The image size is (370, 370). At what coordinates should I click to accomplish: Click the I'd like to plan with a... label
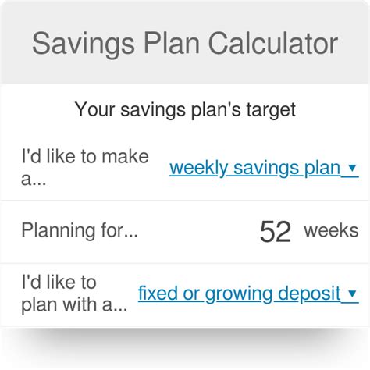(x=74, y=294)
